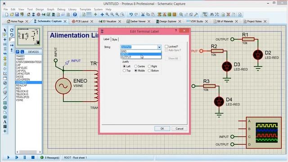Screen dimensions: 288x162
Task: Choose OUTPUT from the String dropdown list
Action: point(141,57)
